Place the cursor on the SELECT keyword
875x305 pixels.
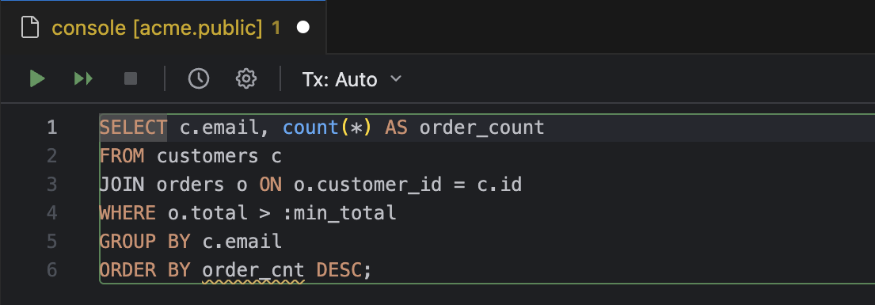point(133,128)
